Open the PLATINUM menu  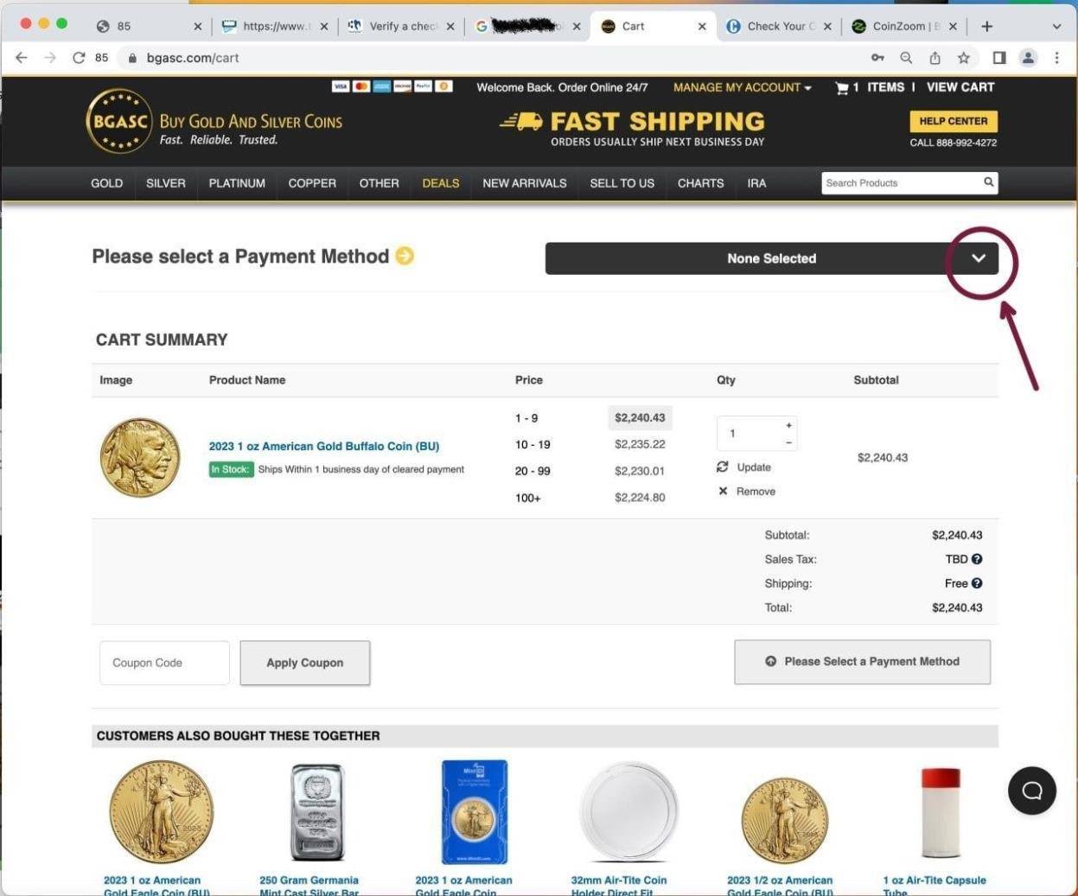pos(237,183)
